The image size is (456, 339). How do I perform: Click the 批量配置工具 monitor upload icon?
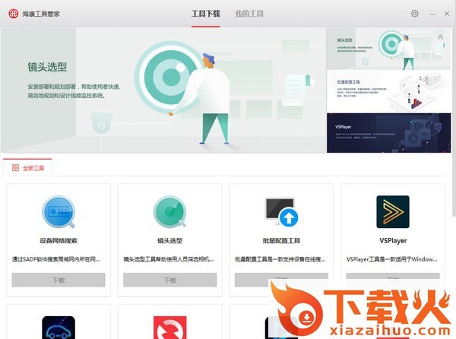281,212
